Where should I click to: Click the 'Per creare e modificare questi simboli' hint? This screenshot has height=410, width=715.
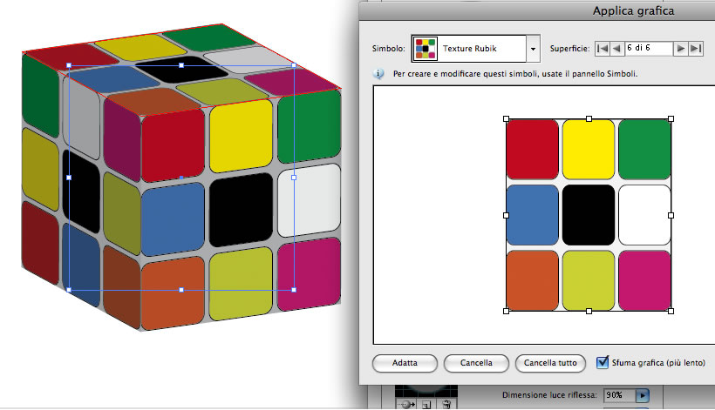click(515, 74)
